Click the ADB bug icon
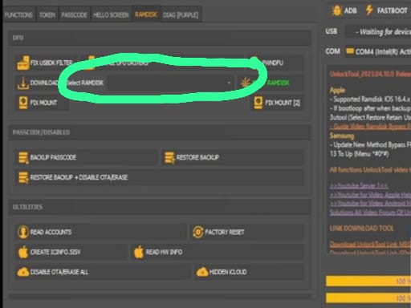 (x=336, y=10)
